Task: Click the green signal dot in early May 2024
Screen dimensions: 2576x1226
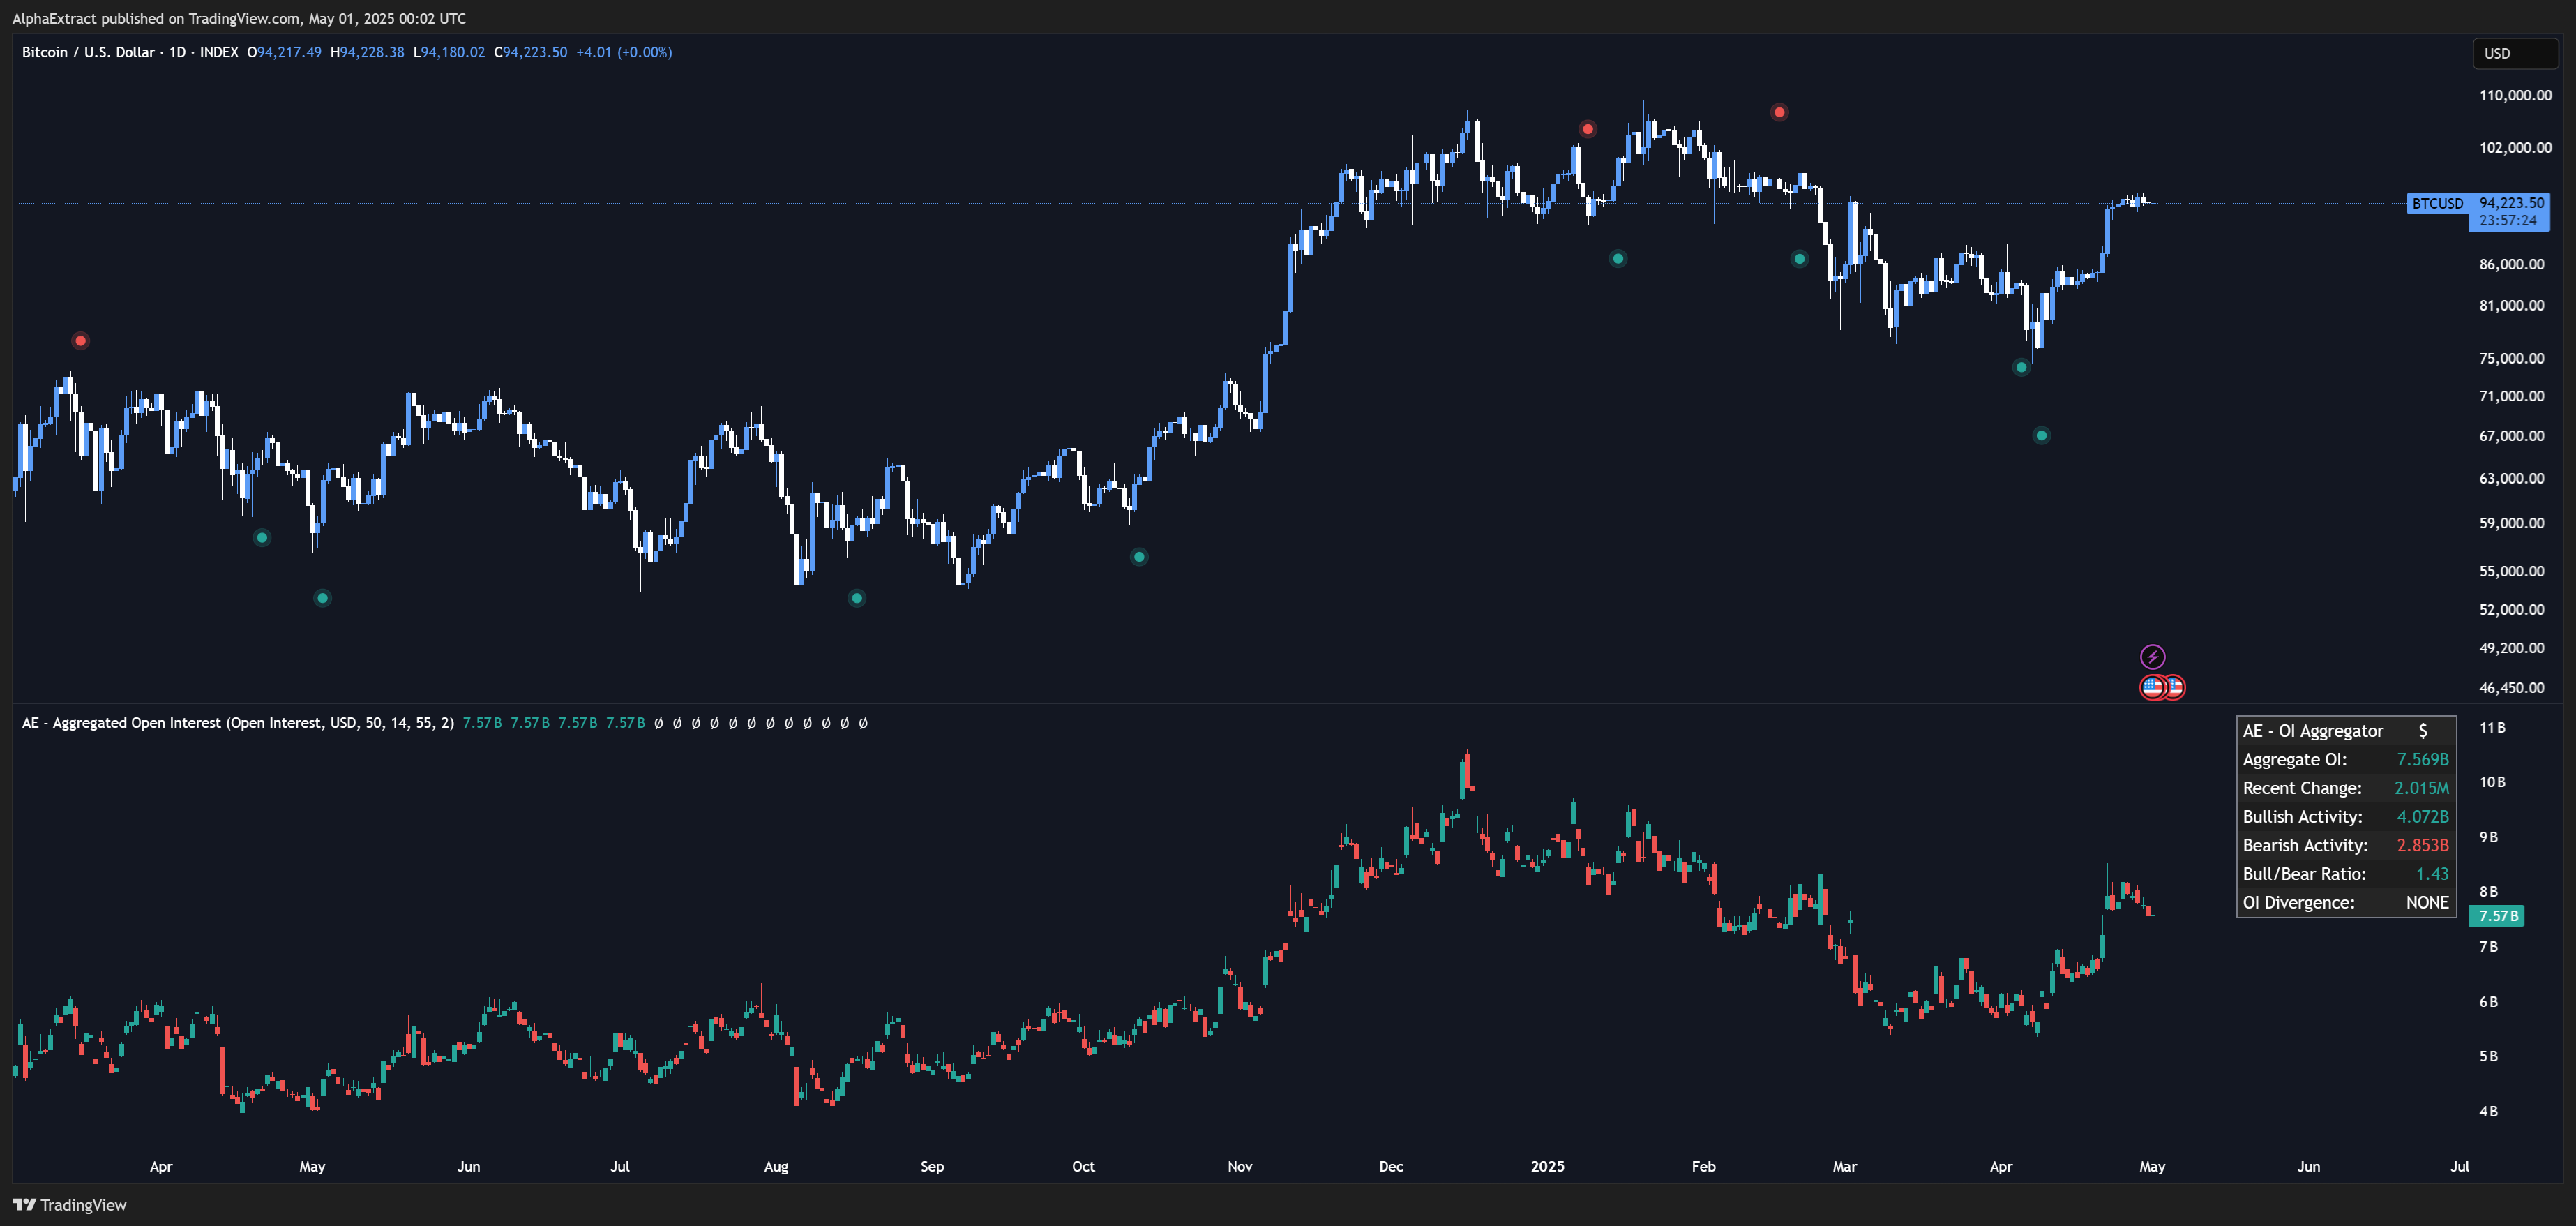Action: coord(322,598)
